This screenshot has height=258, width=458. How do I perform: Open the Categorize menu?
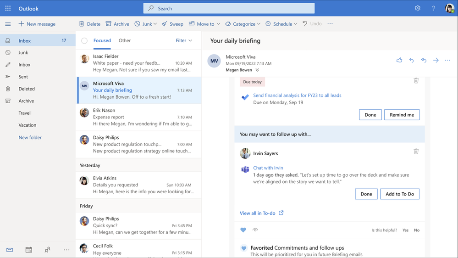coord(240,24)
